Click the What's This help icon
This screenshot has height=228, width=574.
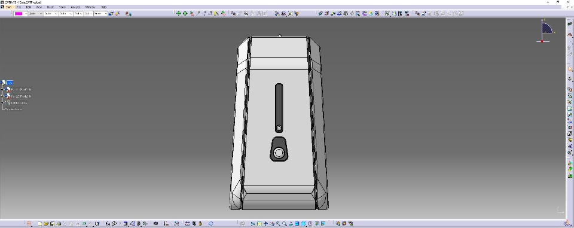point(97,224)
